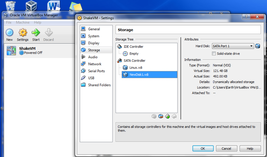This screenshot has height=157, width=267.
Task: Click the Add Controller icon below storage tree
Action: coord(167,117)
